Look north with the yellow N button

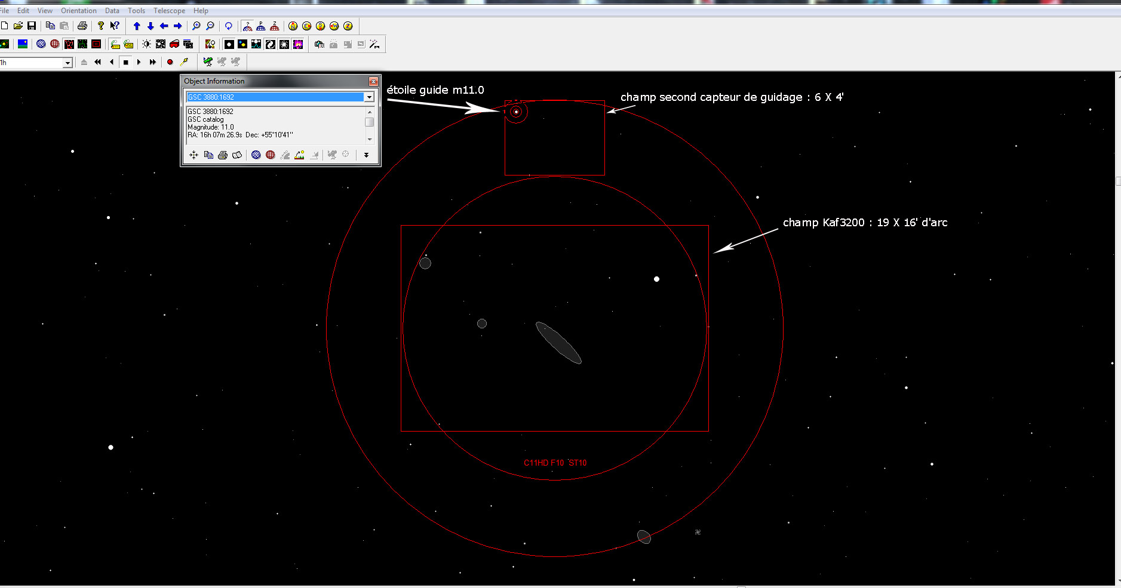(293, 26)
